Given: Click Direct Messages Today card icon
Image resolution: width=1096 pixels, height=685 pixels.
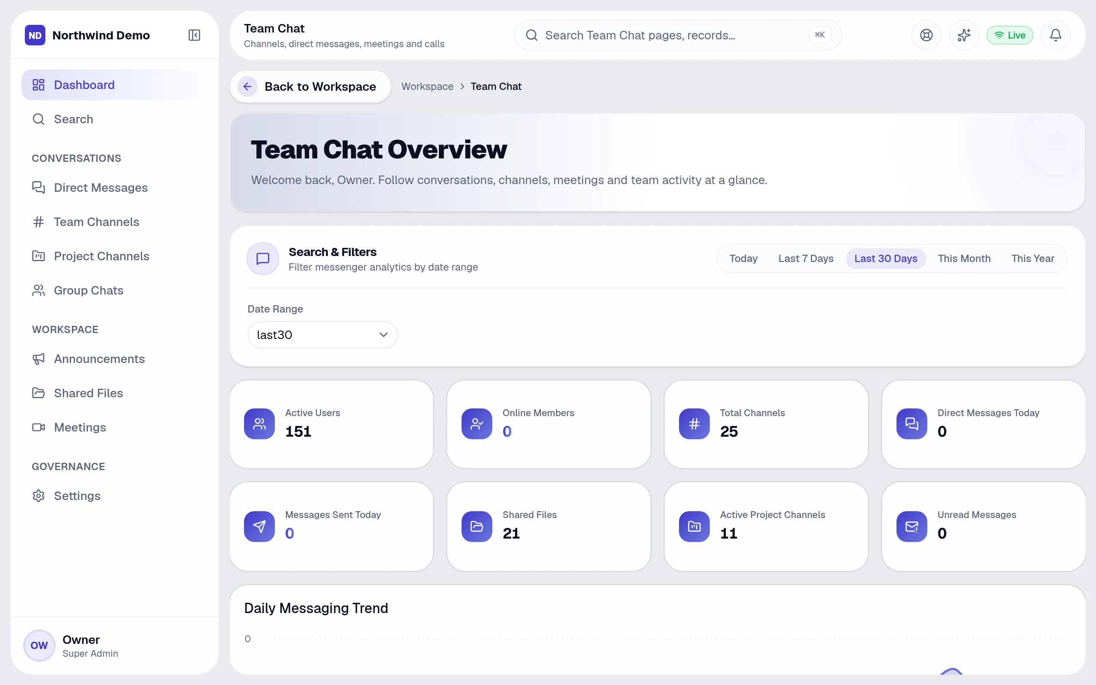Looking at the screenshot, I should coord(911,424).
